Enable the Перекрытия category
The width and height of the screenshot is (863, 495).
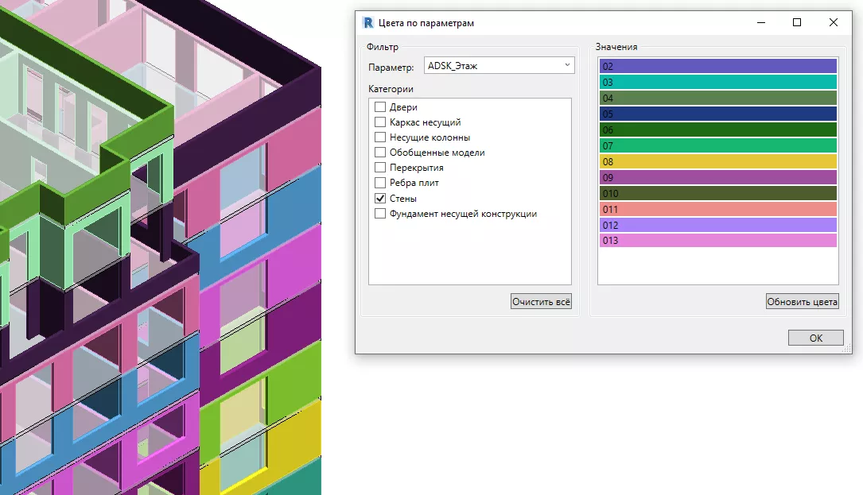point(380,168)
